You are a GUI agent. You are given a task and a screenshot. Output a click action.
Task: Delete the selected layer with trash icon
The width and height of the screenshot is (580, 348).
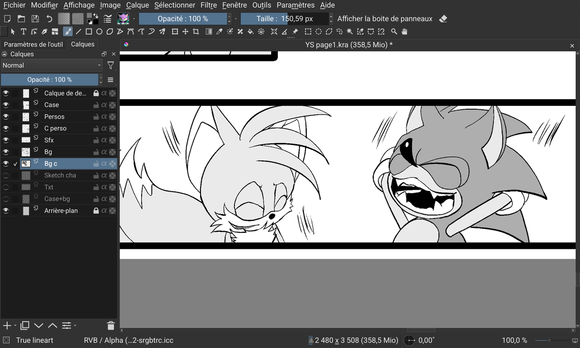tap(111, 325)
